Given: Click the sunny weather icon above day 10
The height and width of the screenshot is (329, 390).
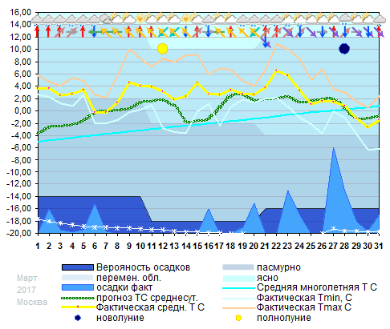Looking at the screenshot, I should pyautogui.click(x=140, y=18).
